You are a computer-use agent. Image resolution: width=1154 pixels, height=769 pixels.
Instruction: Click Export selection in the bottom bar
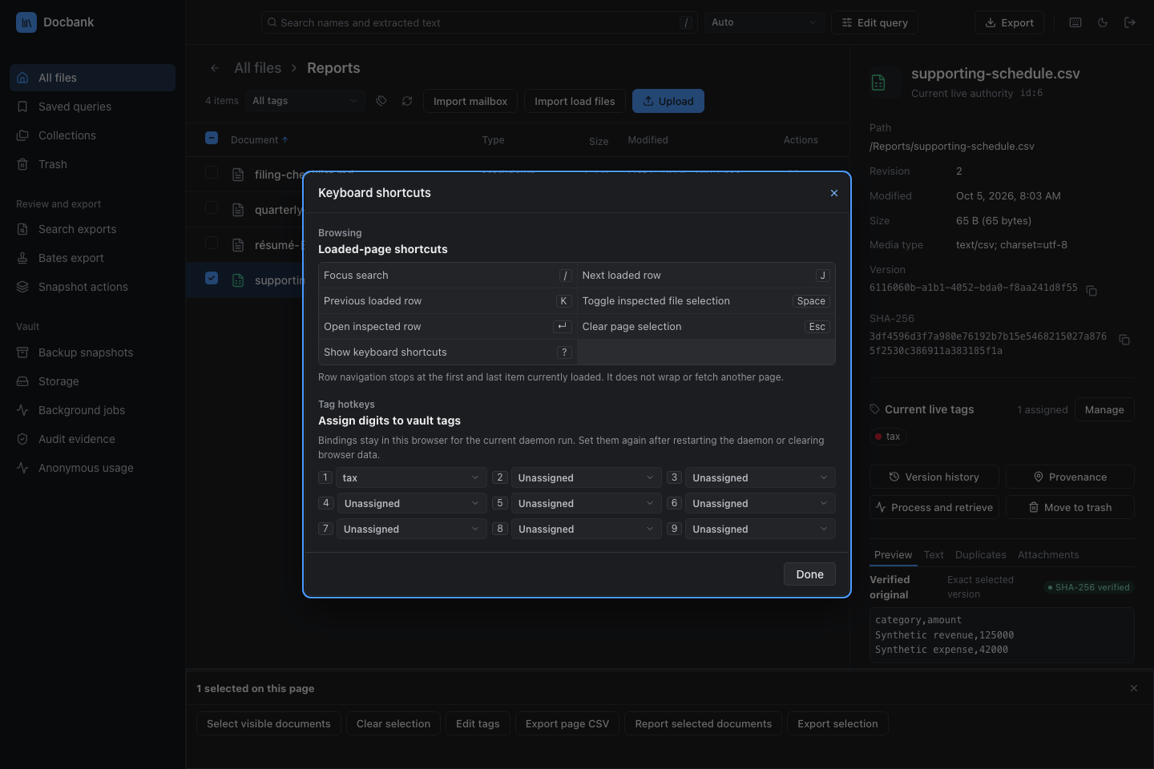pos(837,723)
